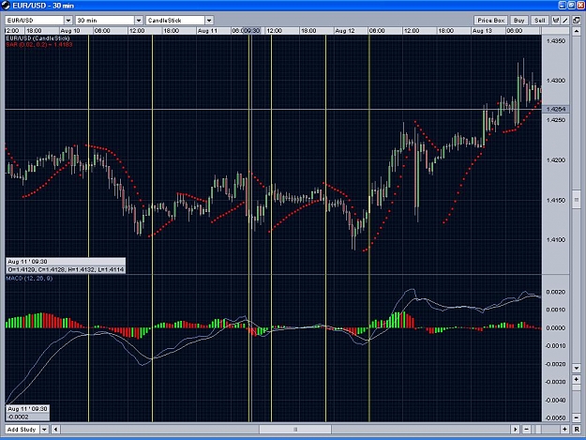Close the EUR/USD chart window

point(580,6)
